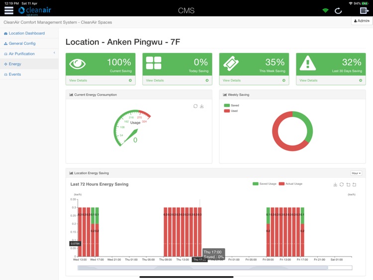373x280 pixels.
Task: Click the status bar battery indicator
Action: (365, 3)
